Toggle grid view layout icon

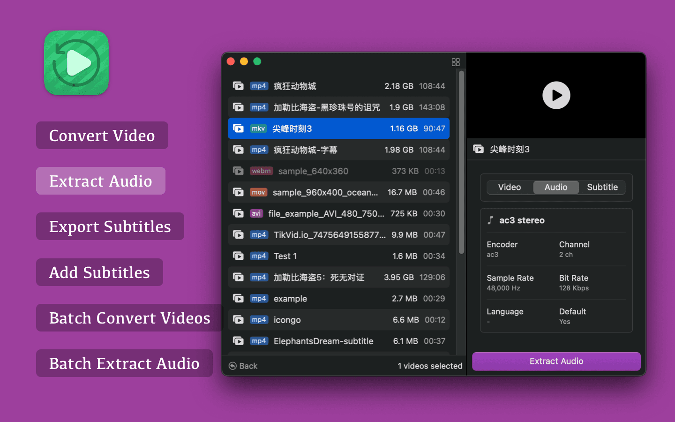click(456, 62)
